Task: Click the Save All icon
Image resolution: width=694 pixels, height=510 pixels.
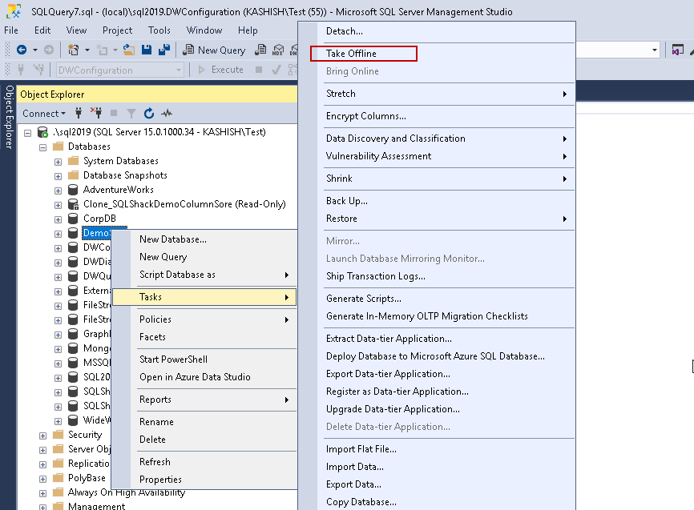Action: coord(164,50)
